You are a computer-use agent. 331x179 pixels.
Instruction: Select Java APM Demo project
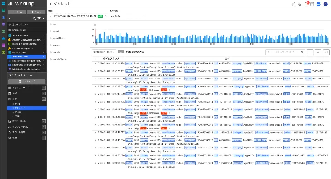pyautogui.click(x=26, y=57)
